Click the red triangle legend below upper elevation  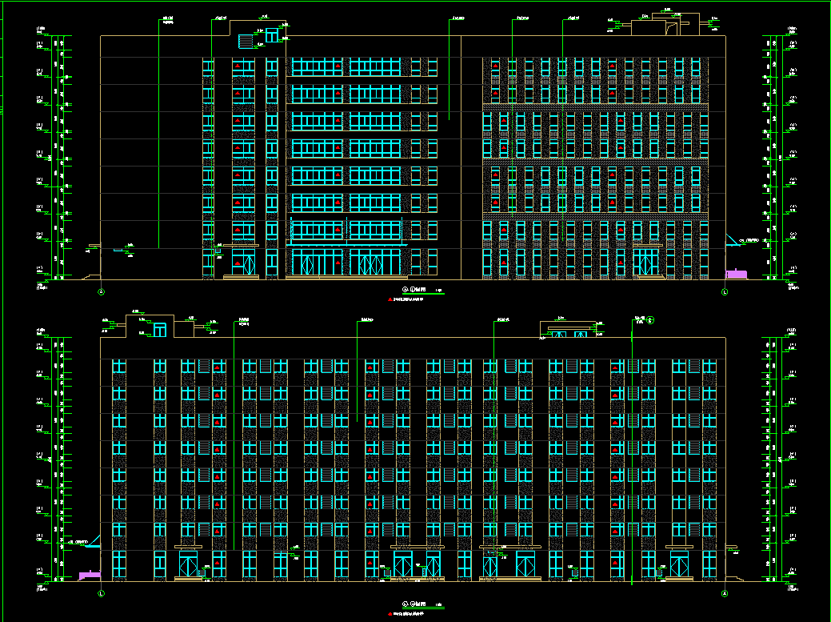[391, 299]
